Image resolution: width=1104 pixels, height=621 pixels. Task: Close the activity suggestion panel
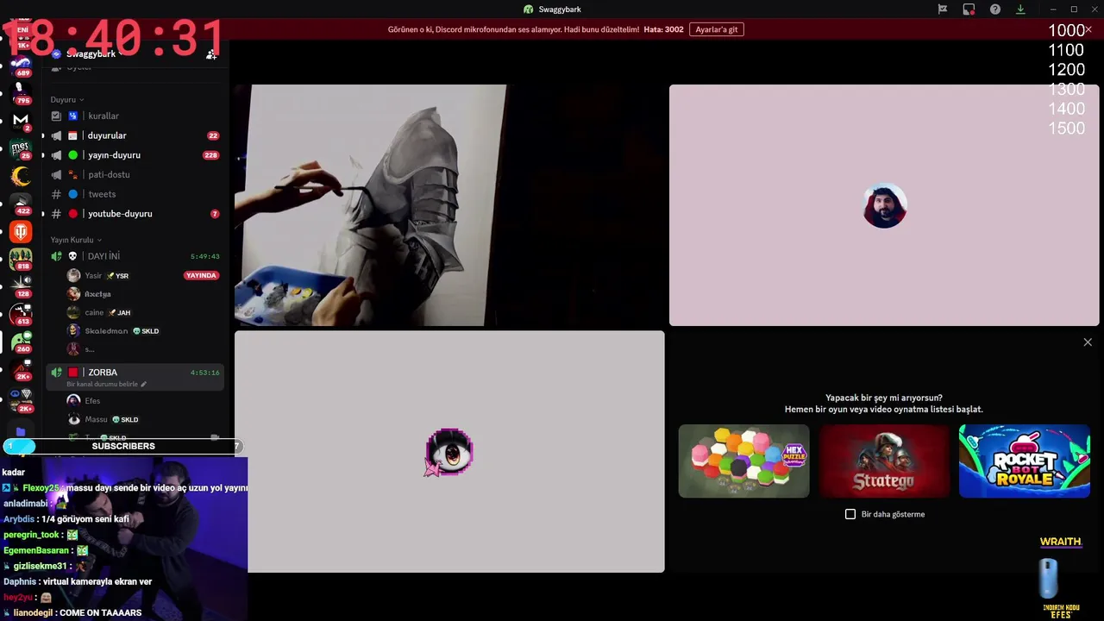pos(1088,342)
